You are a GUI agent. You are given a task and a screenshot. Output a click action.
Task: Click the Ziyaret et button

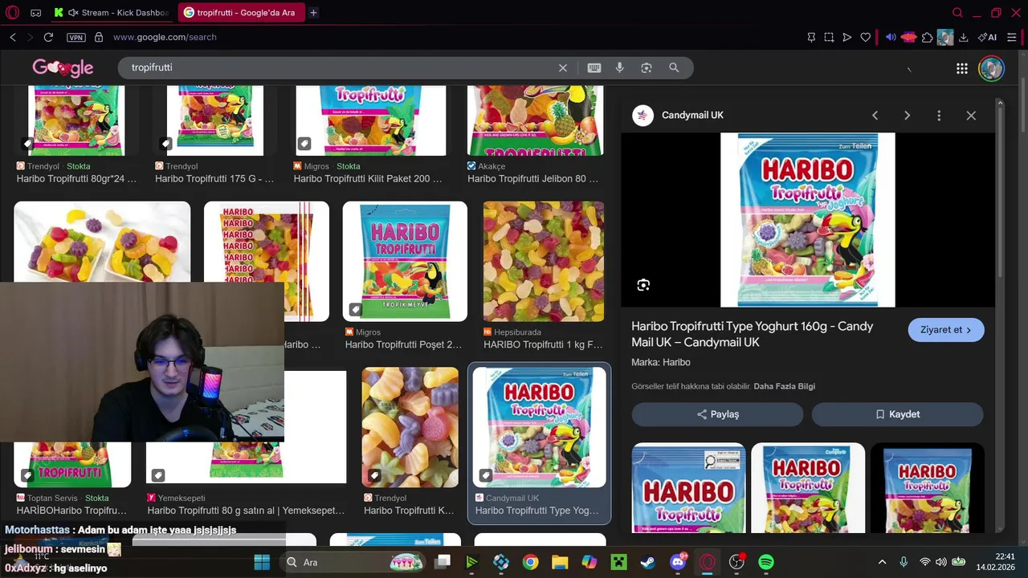click(x=946, y=330)
